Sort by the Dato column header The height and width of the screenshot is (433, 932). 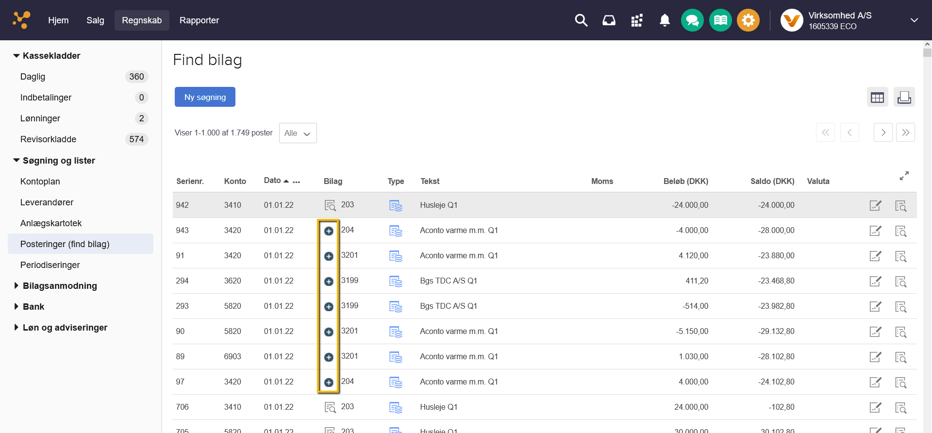coord(272,181)
